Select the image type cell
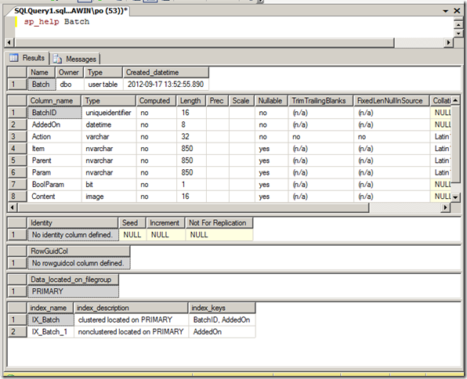Viewport: 467px width, 379px height. pyautogui.click(x=109, y=197)
